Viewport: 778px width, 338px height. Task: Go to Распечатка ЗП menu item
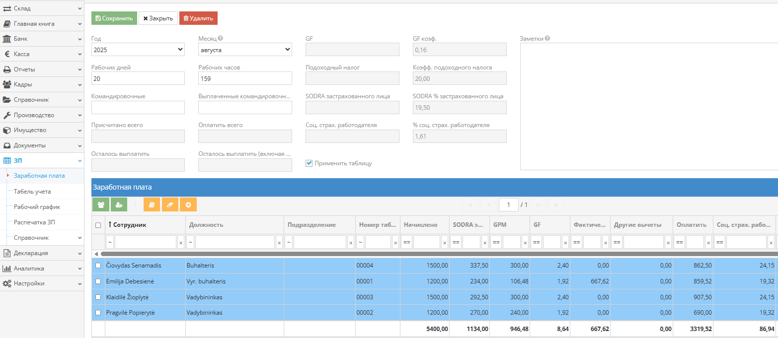pos(34,222)
